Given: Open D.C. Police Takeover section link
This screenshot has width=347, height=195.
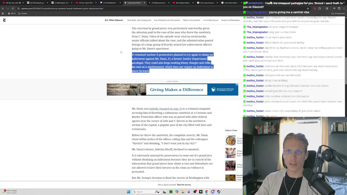Looking at the screenshot, I should click(x=114, y=20).
